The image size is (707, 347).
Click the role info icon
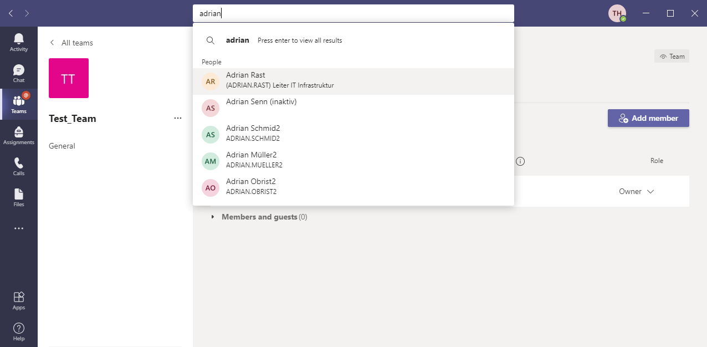pyautogui.click(x=520, y=161)
